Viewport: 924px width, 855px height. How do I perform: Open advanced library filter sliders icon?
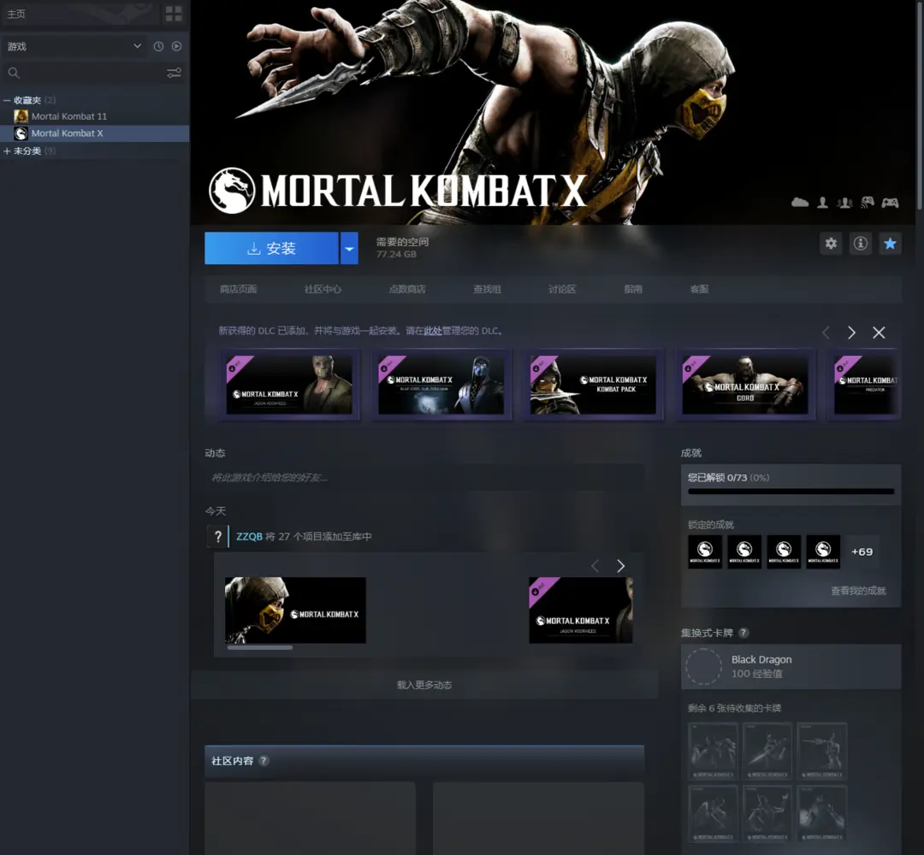(x=174, y=73)
